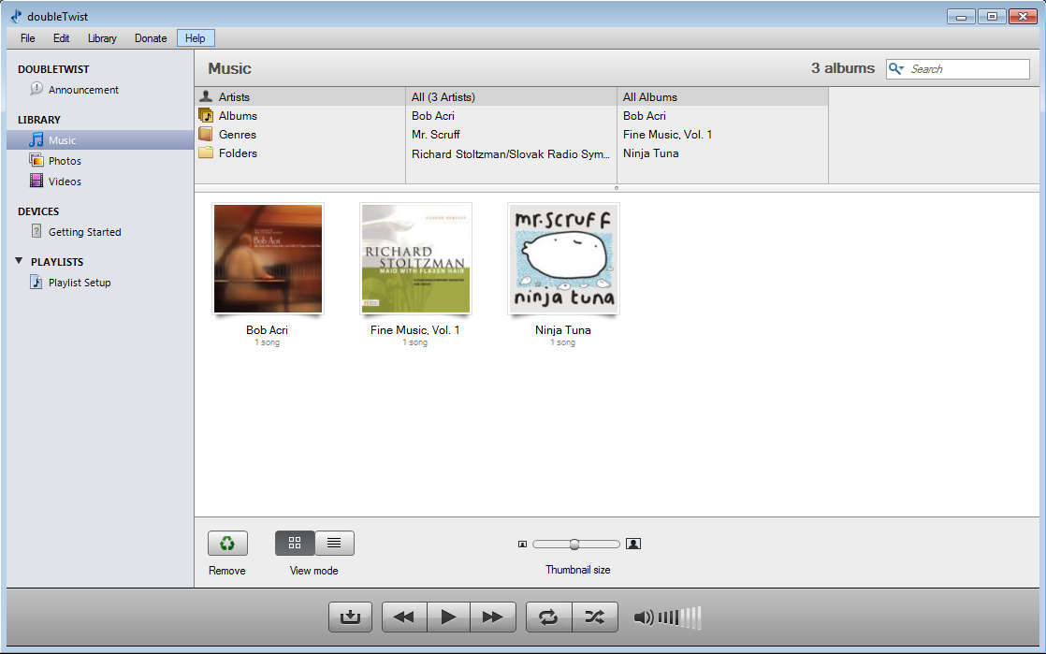Click the Remove recycle button
This screenshot has height=654, width=1046.
[x=227, y=544]
